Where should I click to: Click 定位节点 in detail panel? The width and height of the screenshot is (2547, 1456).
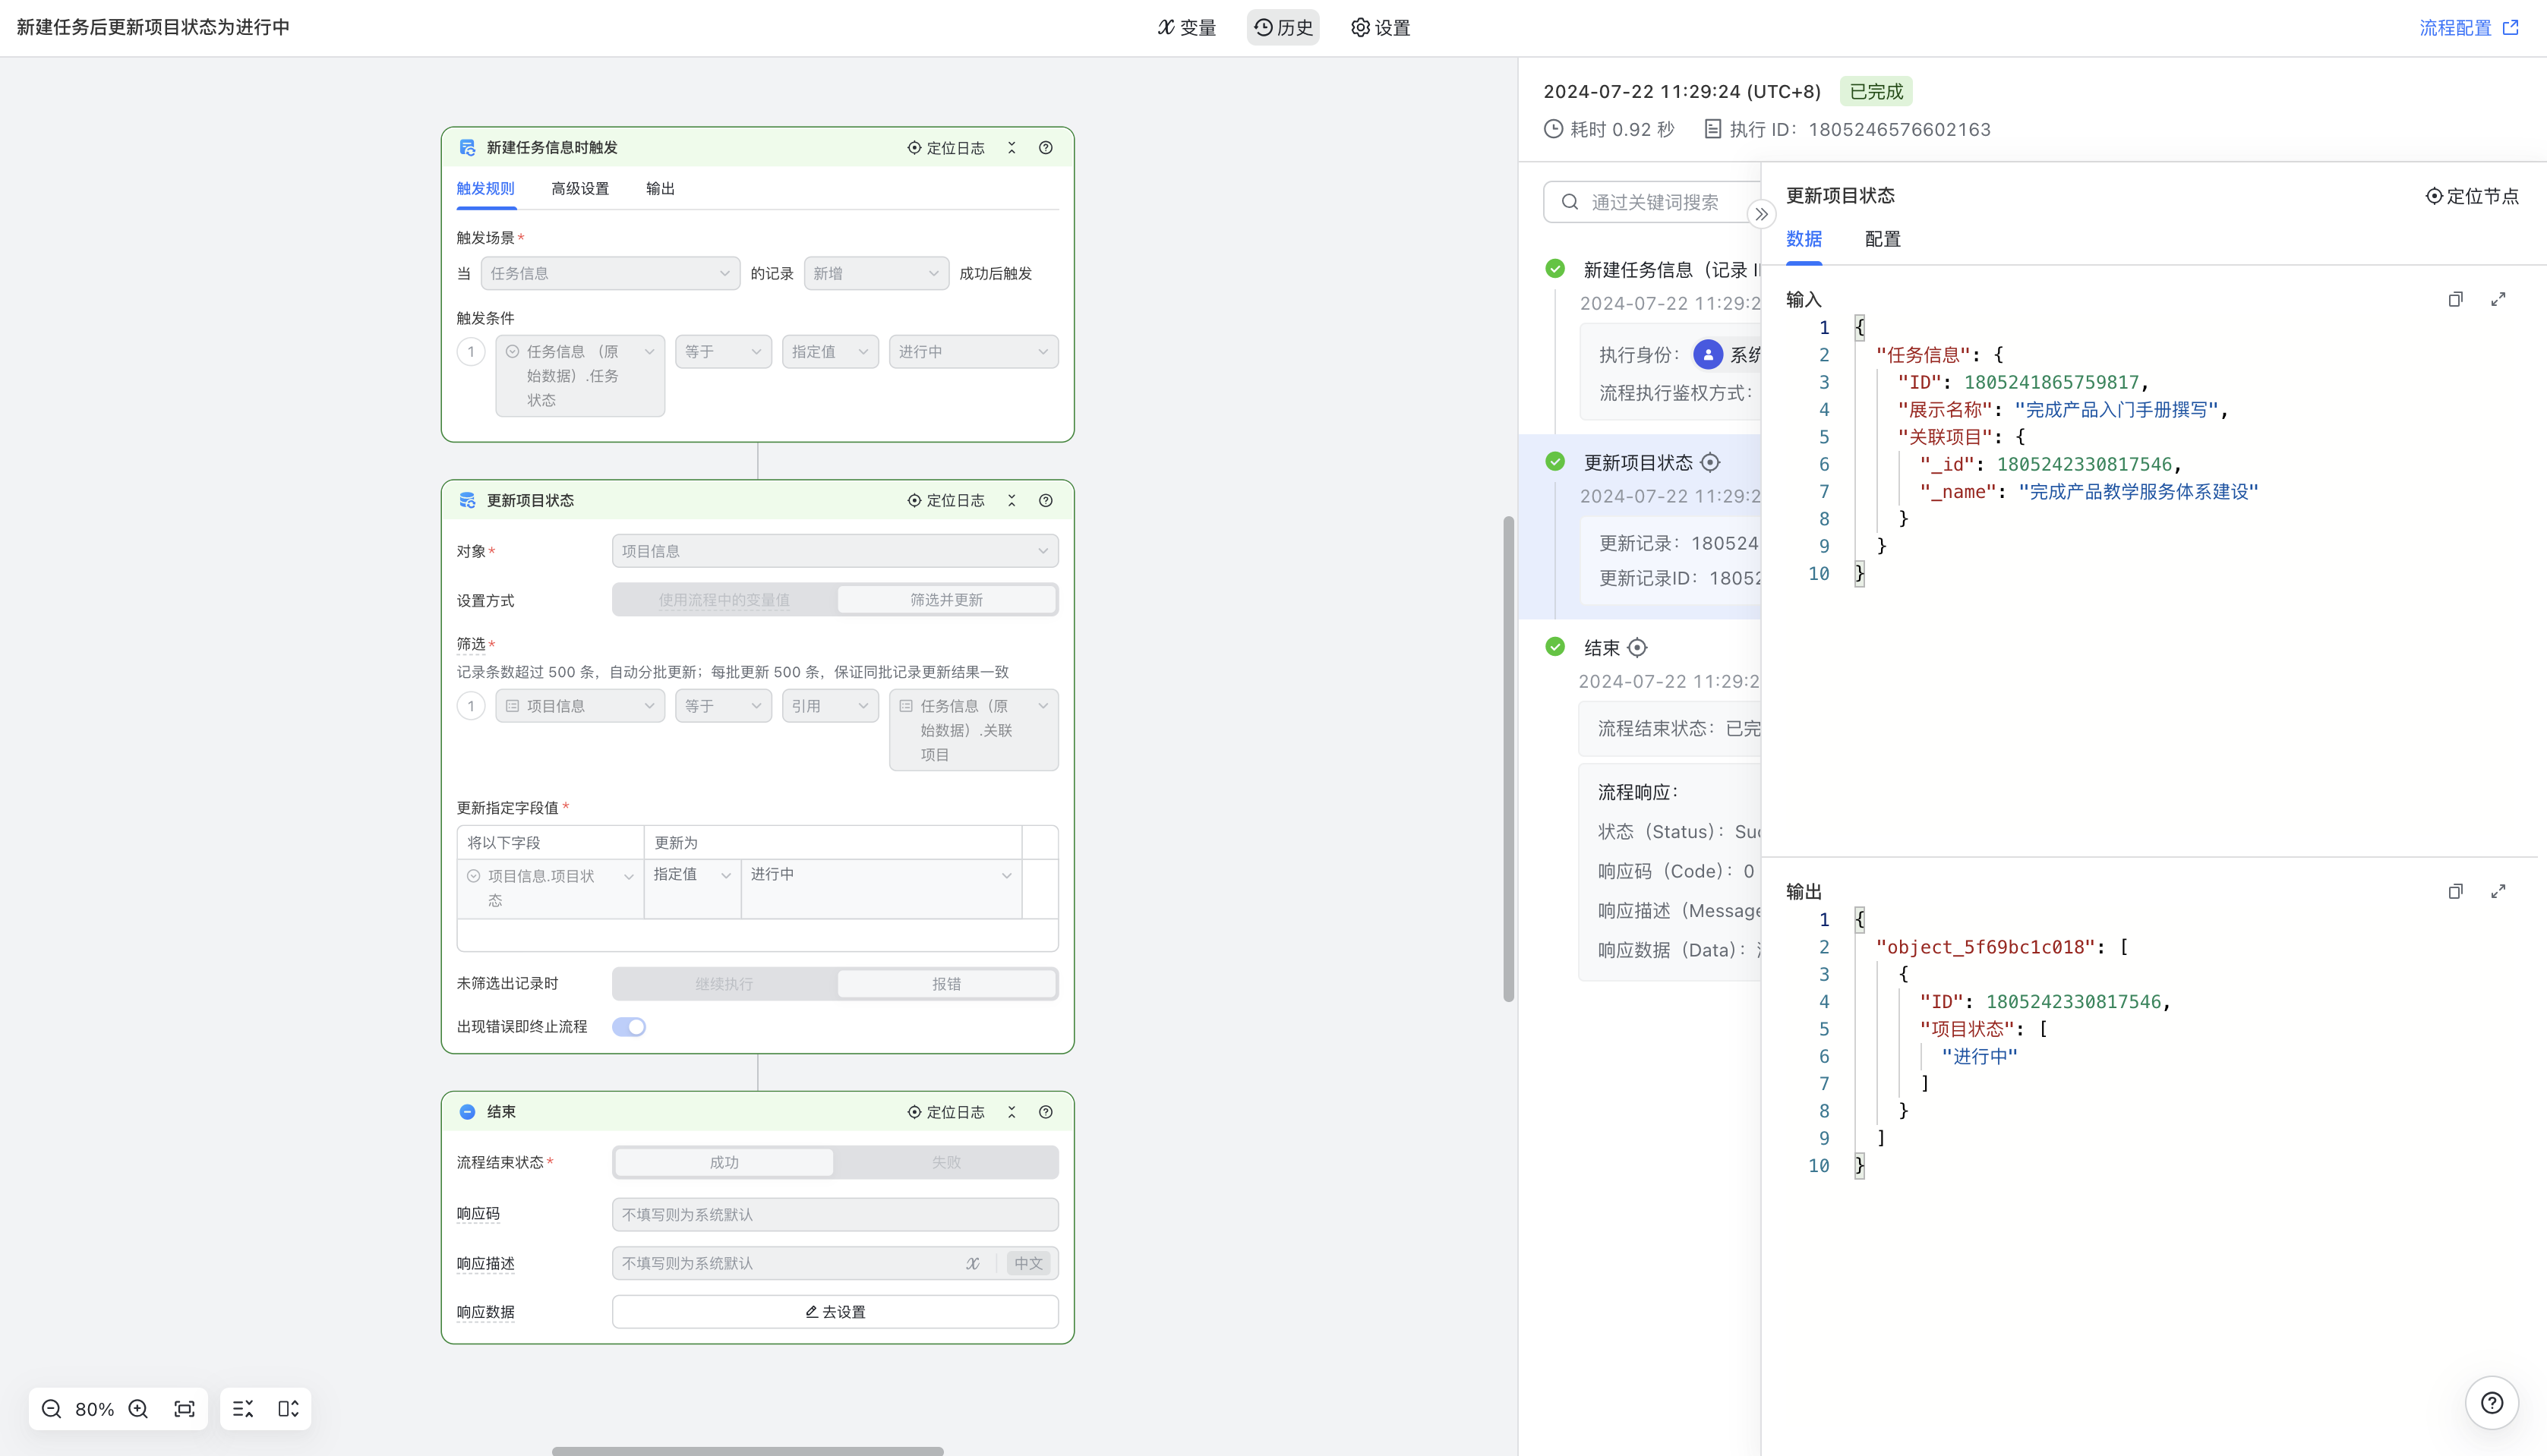click(x=2472, y=196)
